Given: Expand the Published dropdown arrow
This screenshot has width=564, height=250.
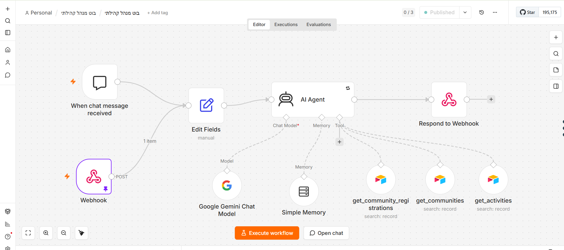Looking at the screenshot, I should (x=465, y=12).
